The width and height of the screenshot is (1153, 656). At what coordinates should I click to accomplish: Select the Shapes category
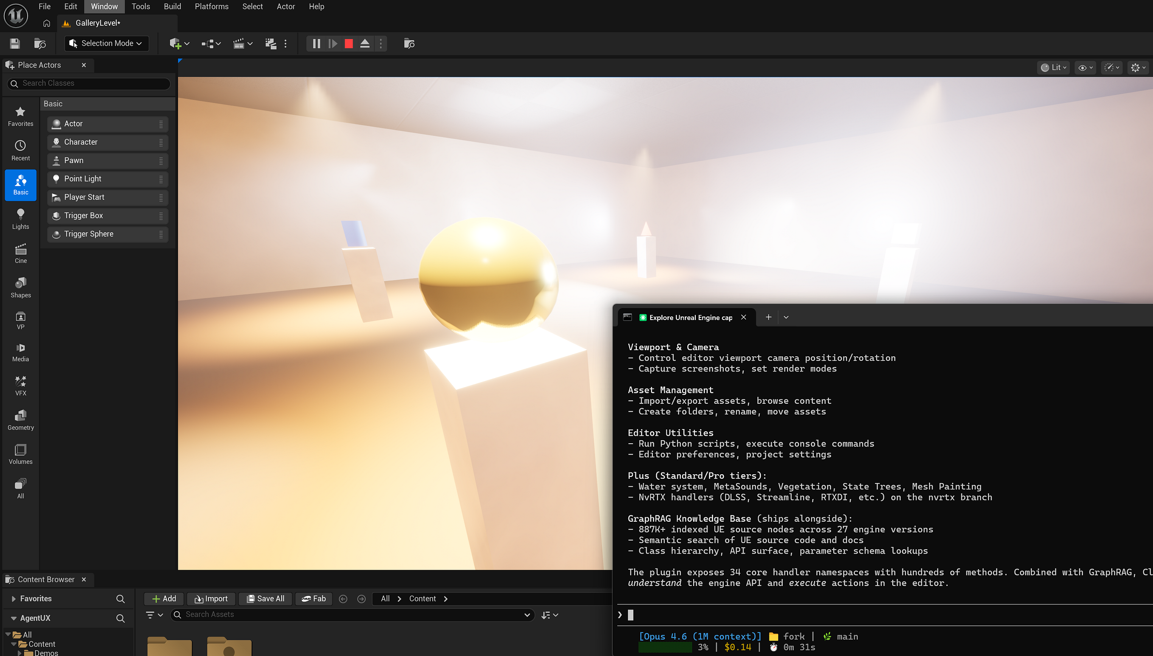(20, 288)
